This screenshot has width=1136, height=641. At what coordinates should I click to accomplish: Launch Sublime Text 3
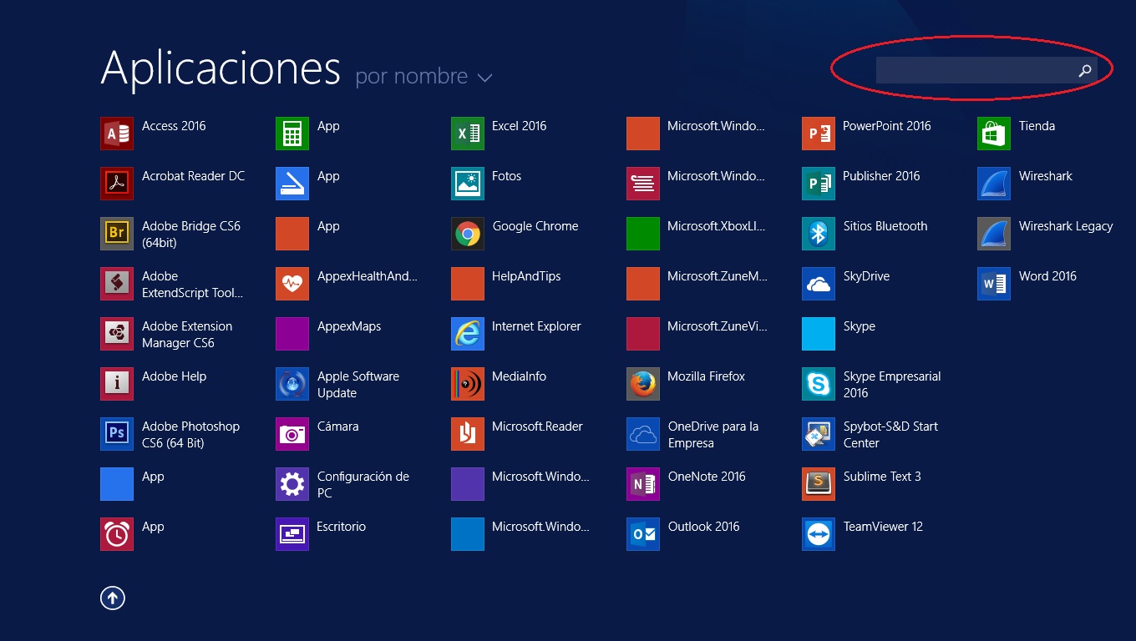click(x=819, y=484)
